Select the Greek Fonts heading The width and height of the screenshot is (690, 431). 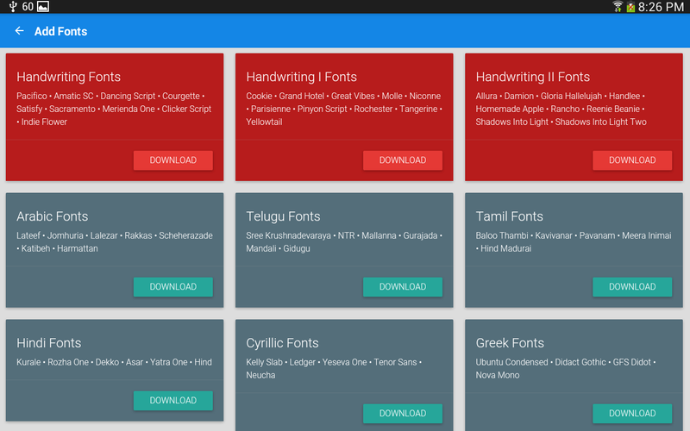tap(510, 343)
